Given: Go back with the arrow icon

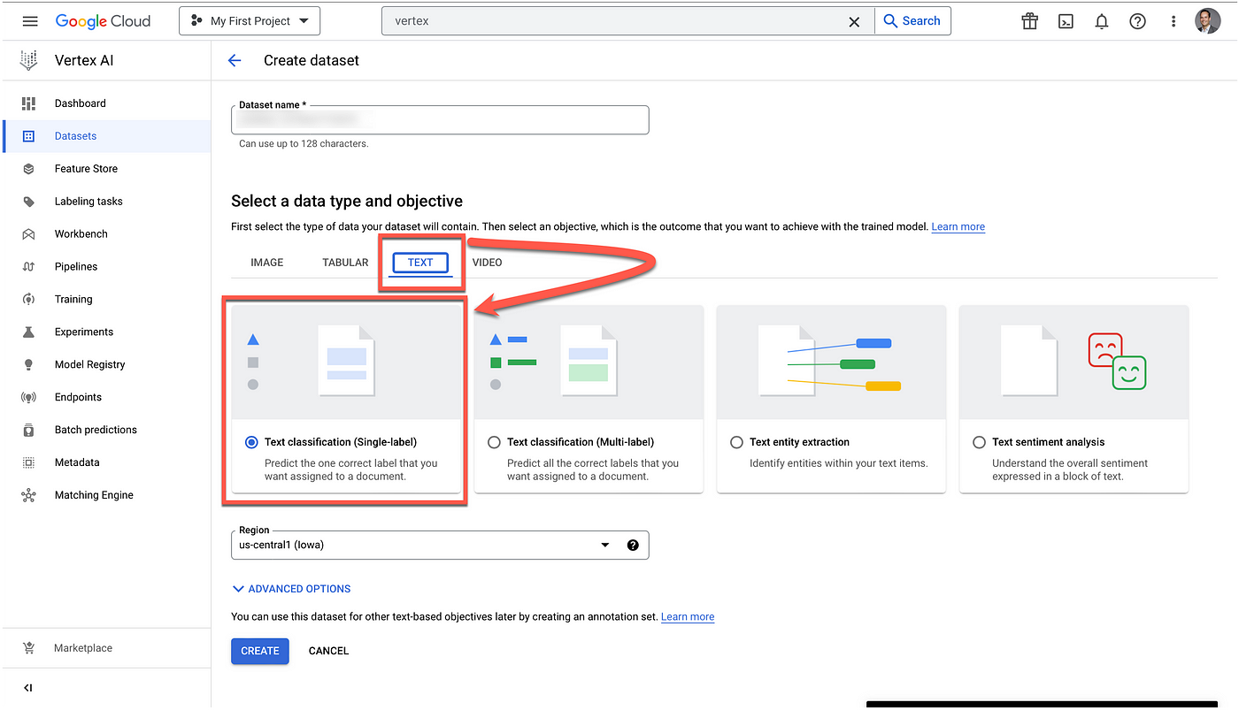Looking at the screenshot, I should (x=235, y=60).
